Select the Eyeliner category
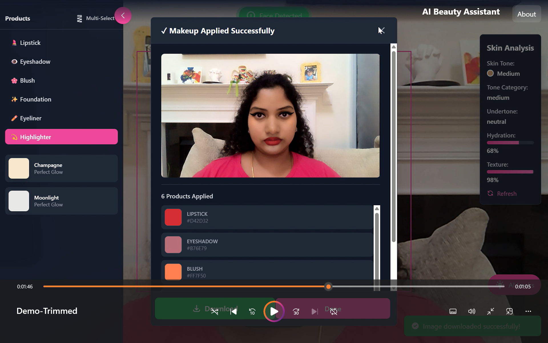 click(31, 118)
